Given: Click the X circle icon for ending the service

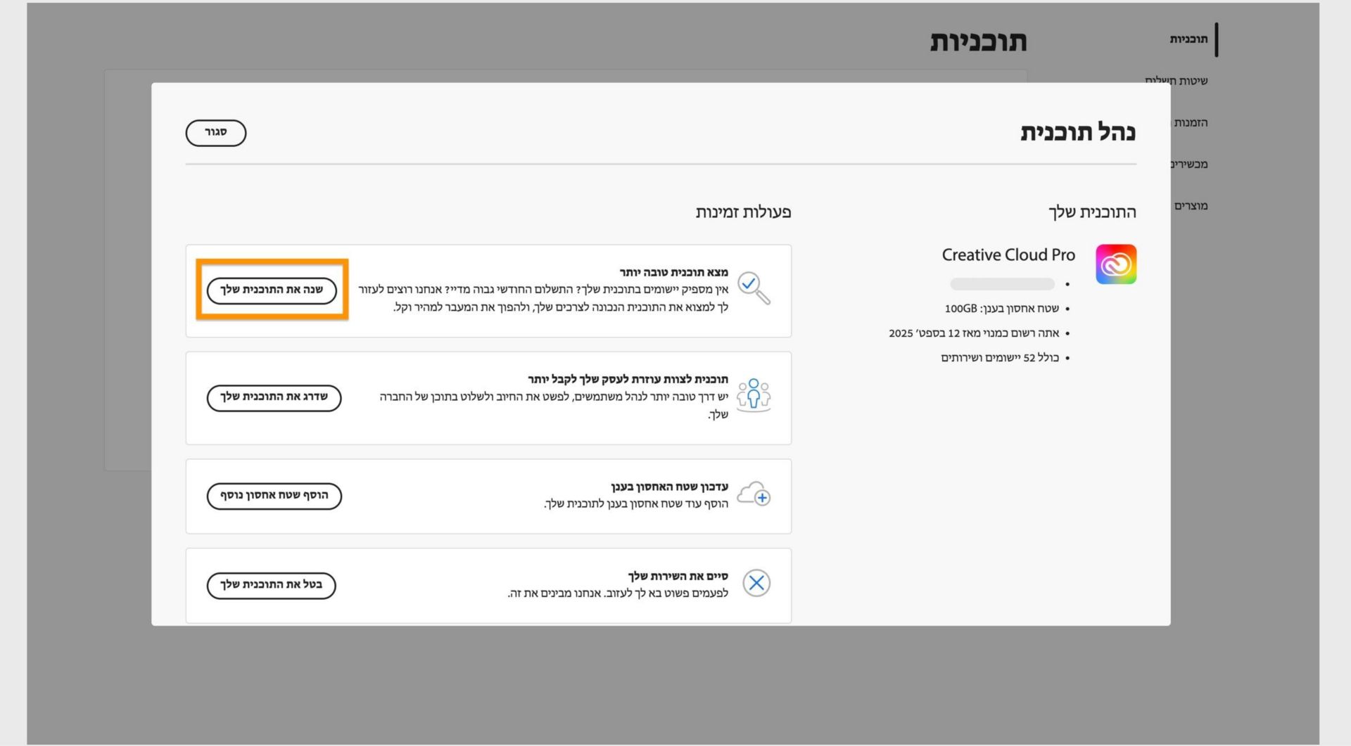Looking at the screenshot, I should click(x=756, y=583).
